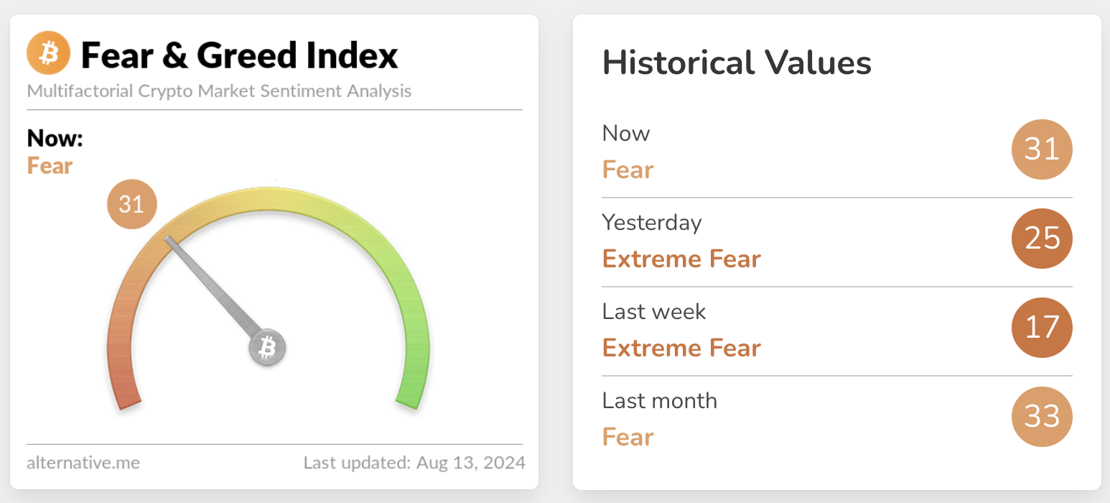Click the orange Bitcoin logo icon
The image size is (1110, 503).
pyautogui.click(x=48, y=54)
